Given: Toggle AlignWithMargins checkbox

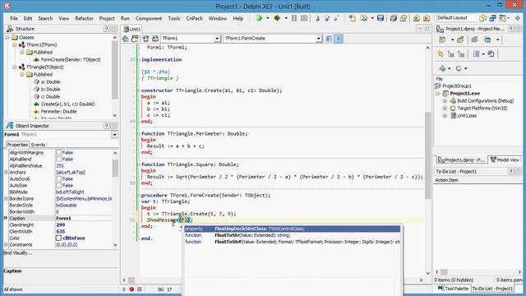Looking at the screenshot, I should pyautogui.click(x=58, y=152).
